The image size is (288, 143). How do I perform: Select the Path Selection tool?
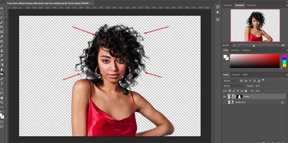click(2, 88)
